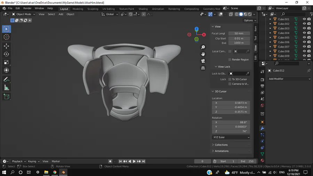Open the Object Data green triangle tab

coord(262,154)
